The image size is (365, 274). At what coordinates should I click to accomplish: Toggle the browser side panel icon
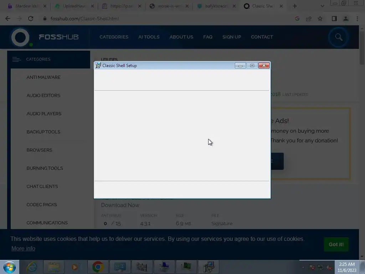(x=334, y=19)
